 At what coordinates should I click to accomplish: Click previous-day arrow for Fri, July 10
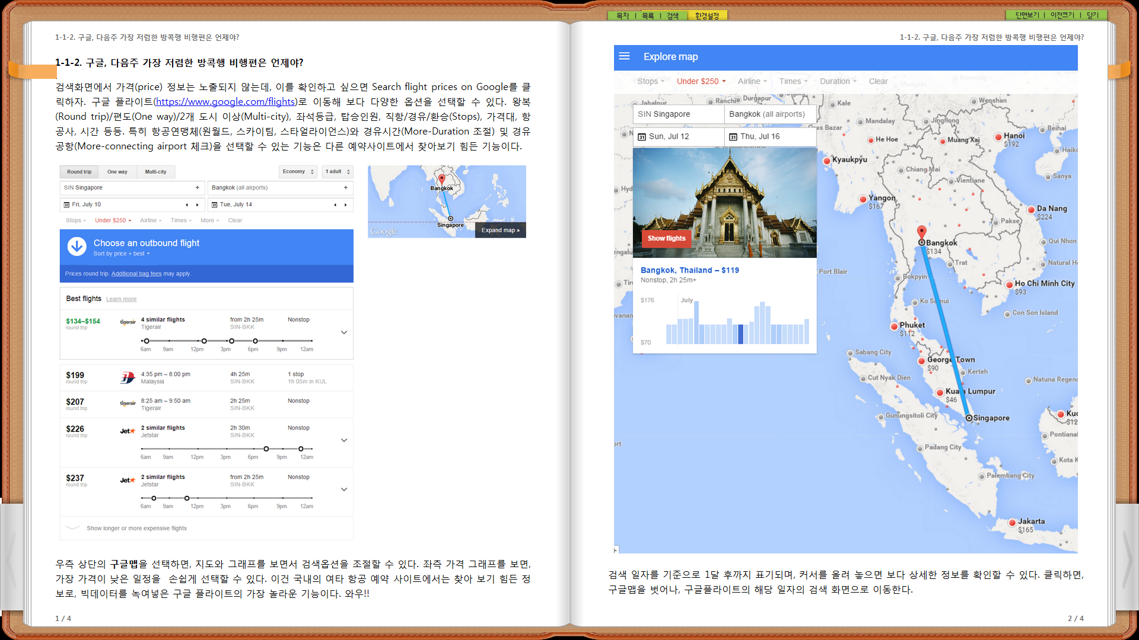187,205
